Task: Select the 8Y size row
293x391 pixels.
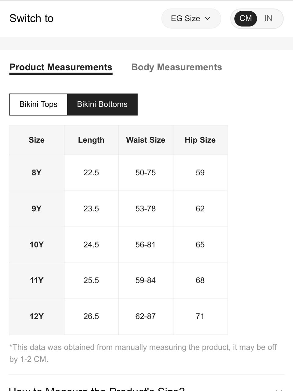Action: [x=118, y=173]
